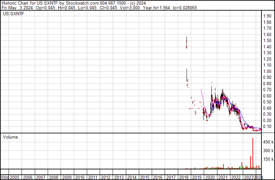Click the 1.70 price axis label
Screen dimensions: 275x180
(267, 29)
